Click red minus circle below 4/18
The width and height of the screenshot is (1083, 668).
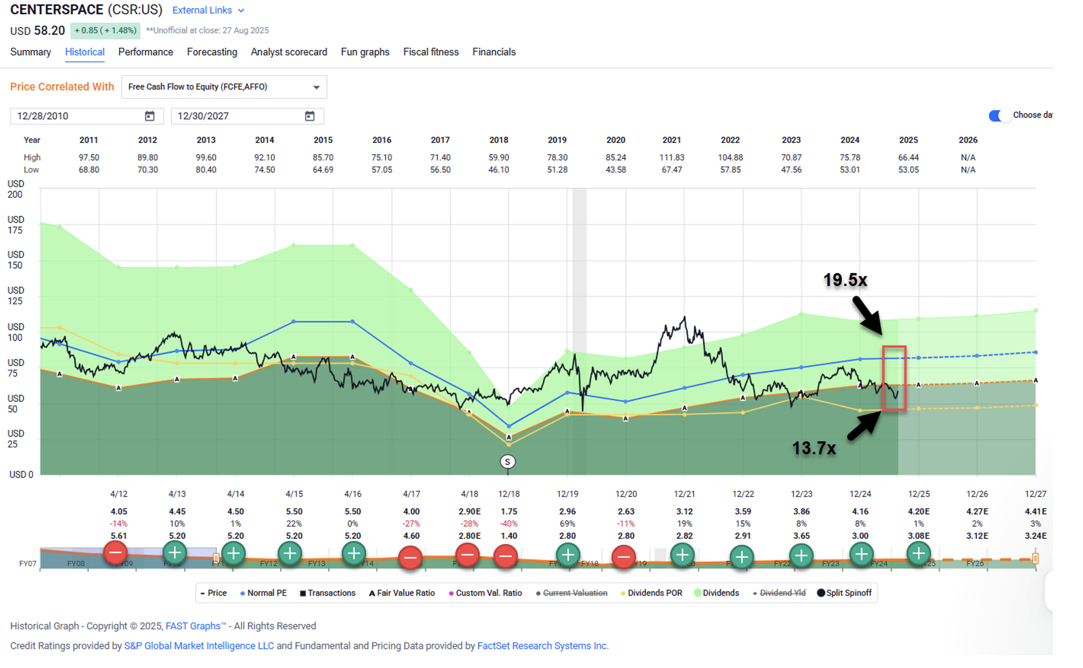coord(467,555)
